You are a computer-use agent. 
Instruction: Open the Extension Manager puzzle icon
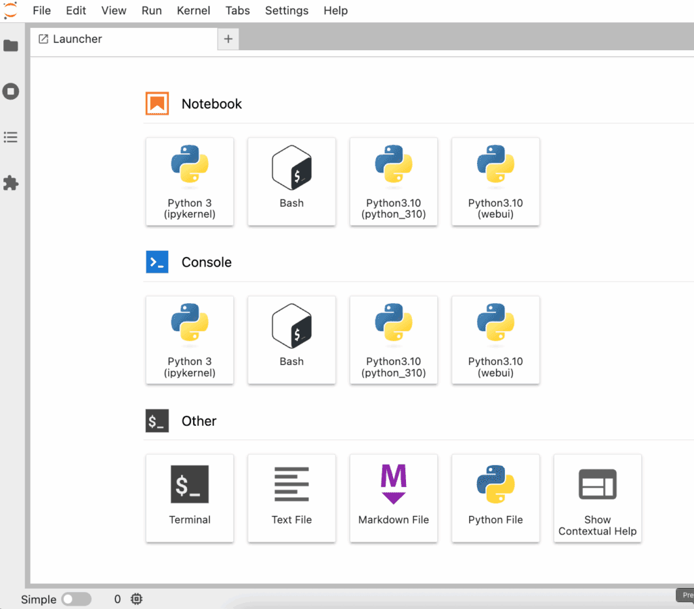pos(11,183)
